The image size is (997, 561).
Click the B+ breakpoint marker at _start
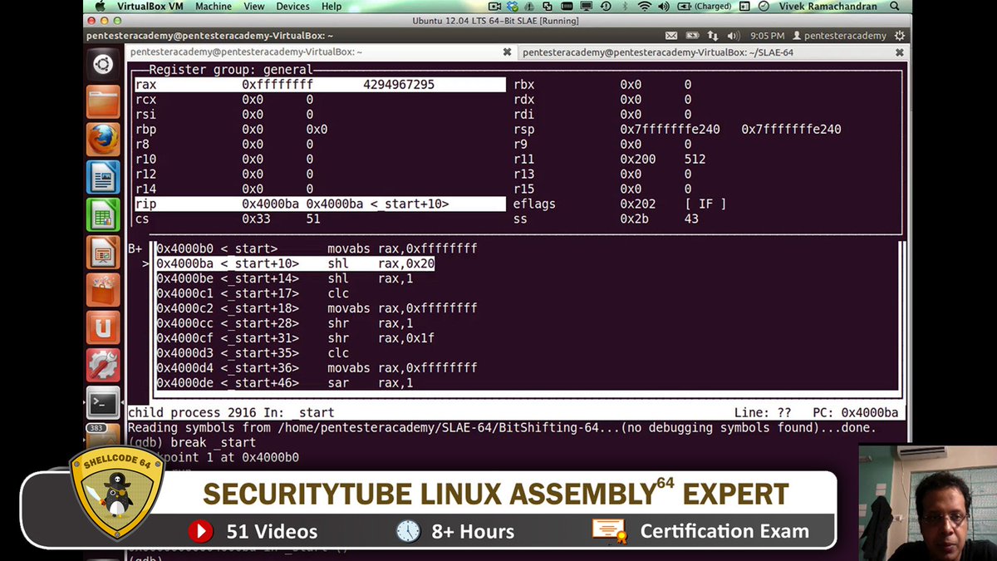point(135,249)
